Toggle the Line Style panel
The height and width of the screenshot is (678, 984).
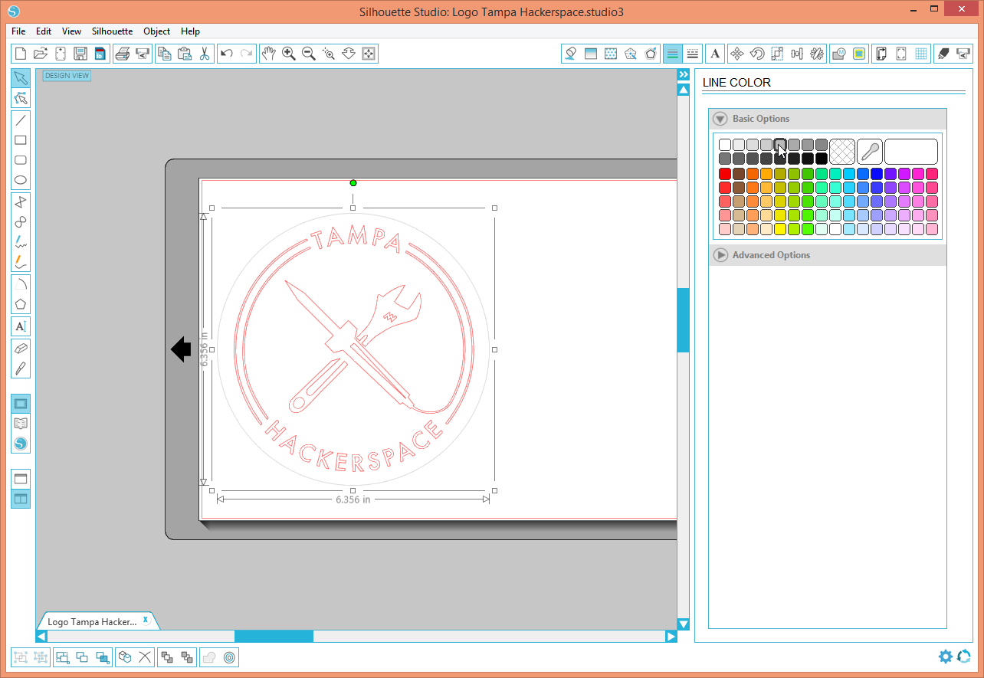[x=693, y=54]
